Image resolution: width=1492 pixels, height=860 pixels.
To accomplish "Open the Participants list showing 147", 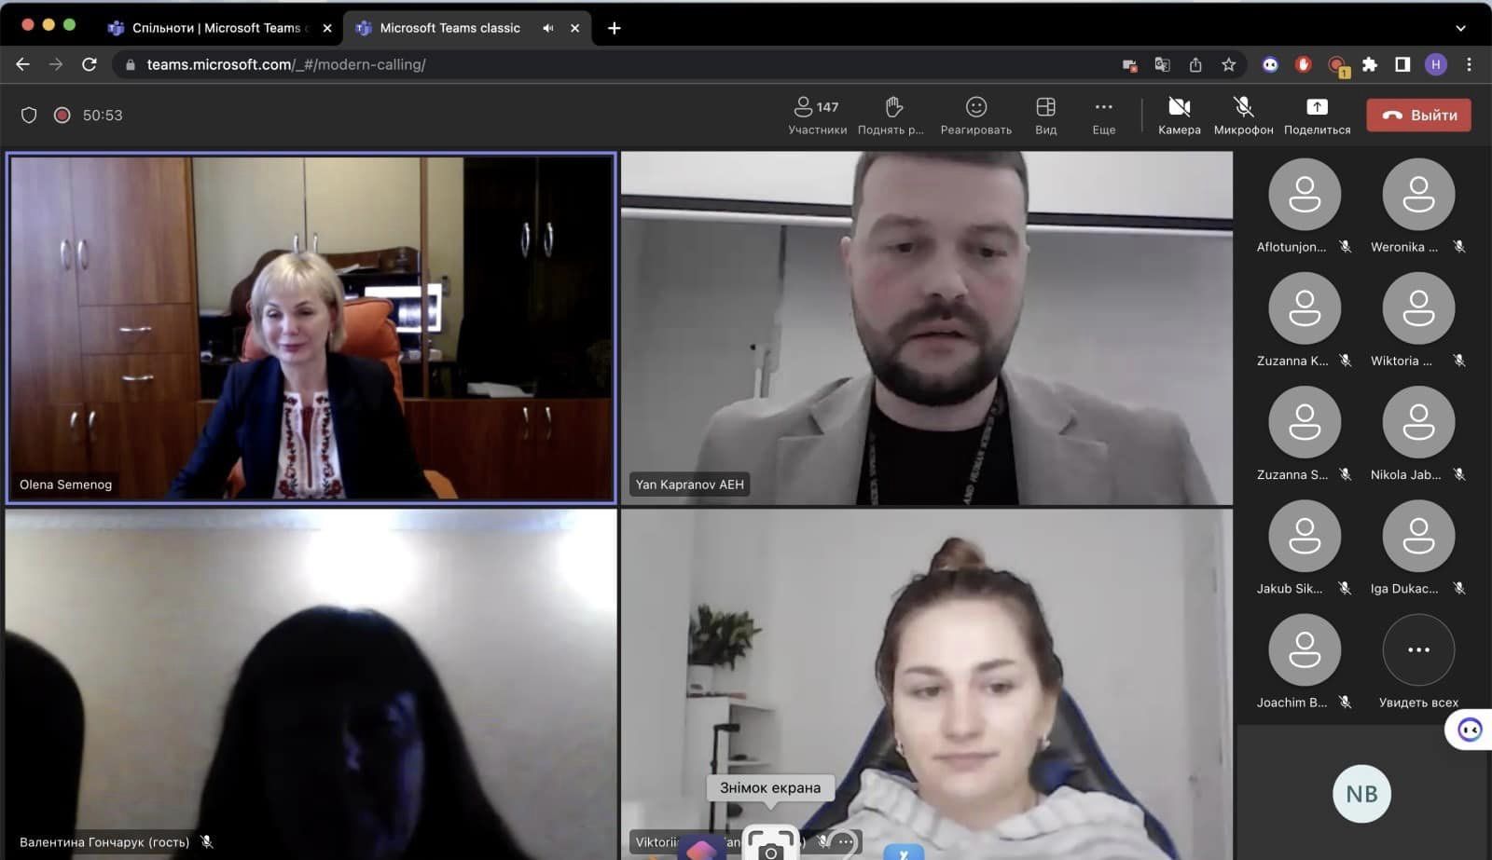I will tap(817, 116).
